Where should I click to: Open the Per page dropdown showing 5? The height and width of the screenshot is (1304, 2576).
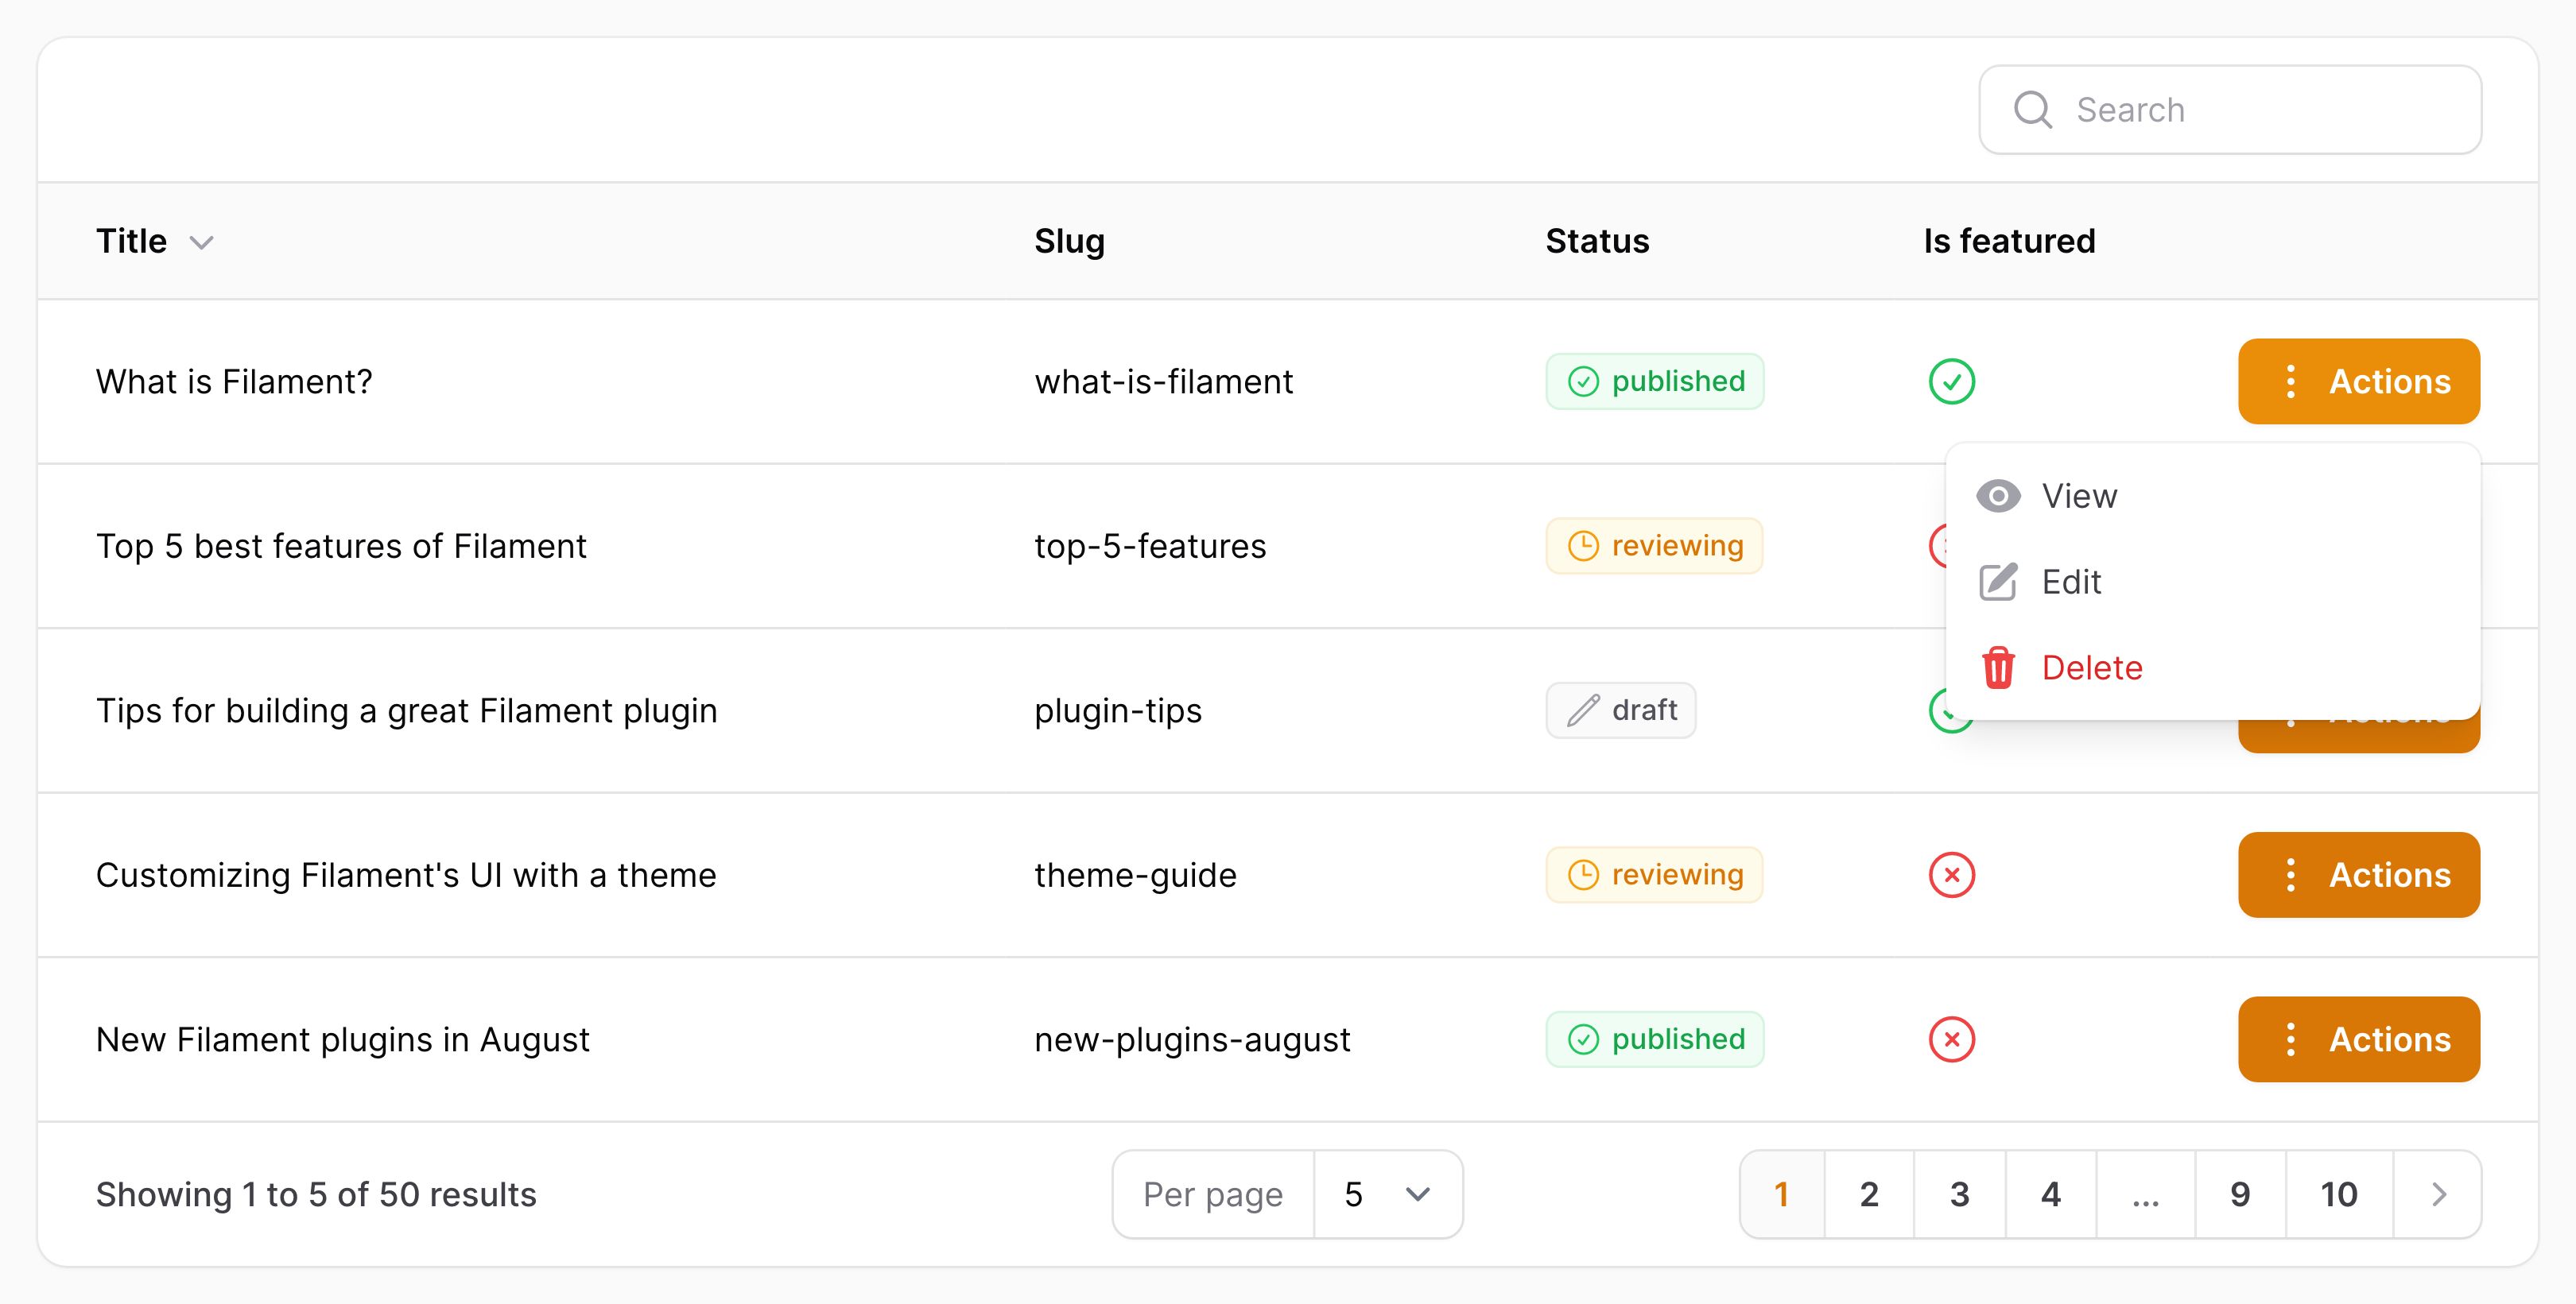(x=1388, y=1195)
